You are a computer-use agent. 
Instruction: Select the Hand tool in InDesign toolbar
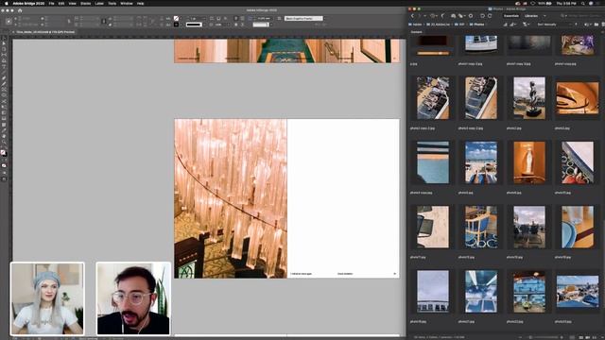coord(4,136)
